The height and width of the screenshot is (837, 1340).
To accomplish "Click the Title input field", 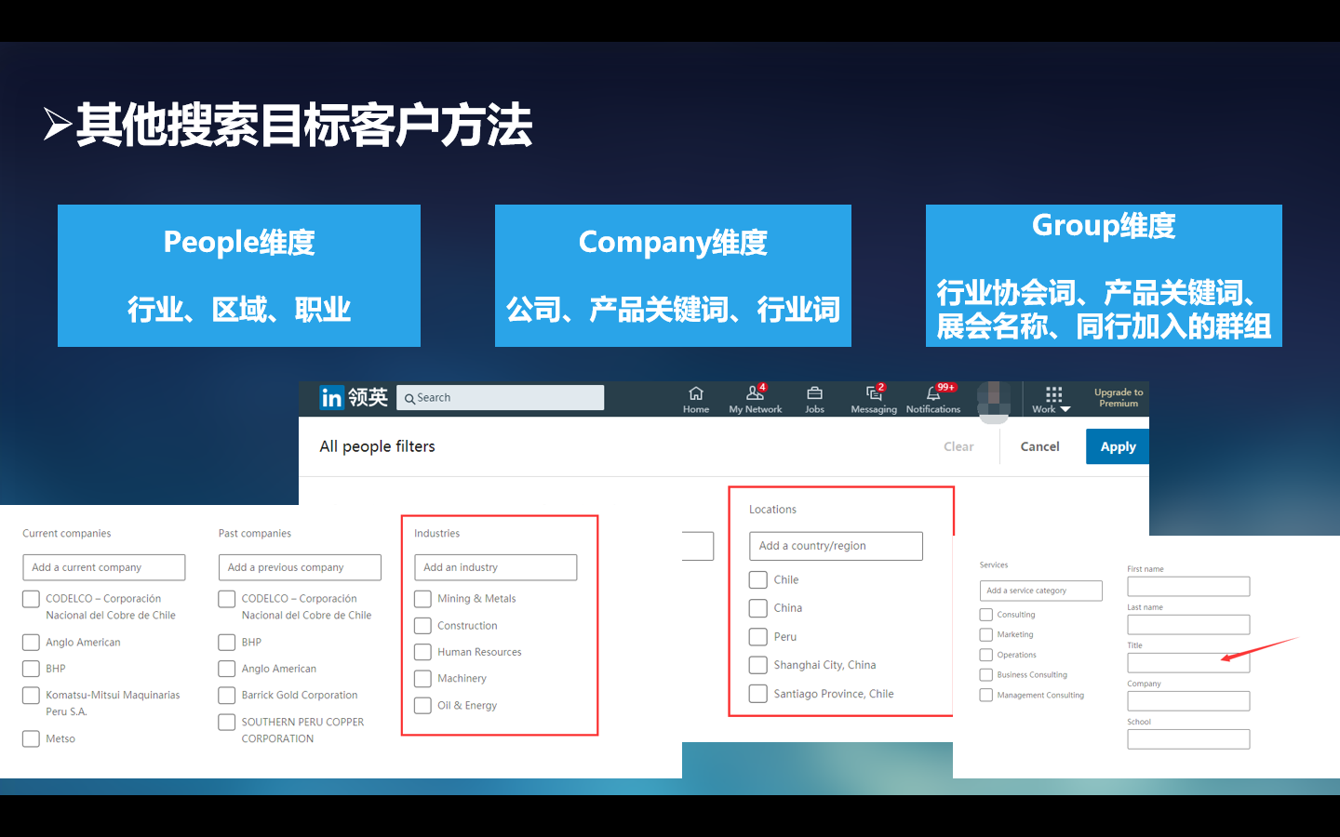I will click(x=1187, y=662).
